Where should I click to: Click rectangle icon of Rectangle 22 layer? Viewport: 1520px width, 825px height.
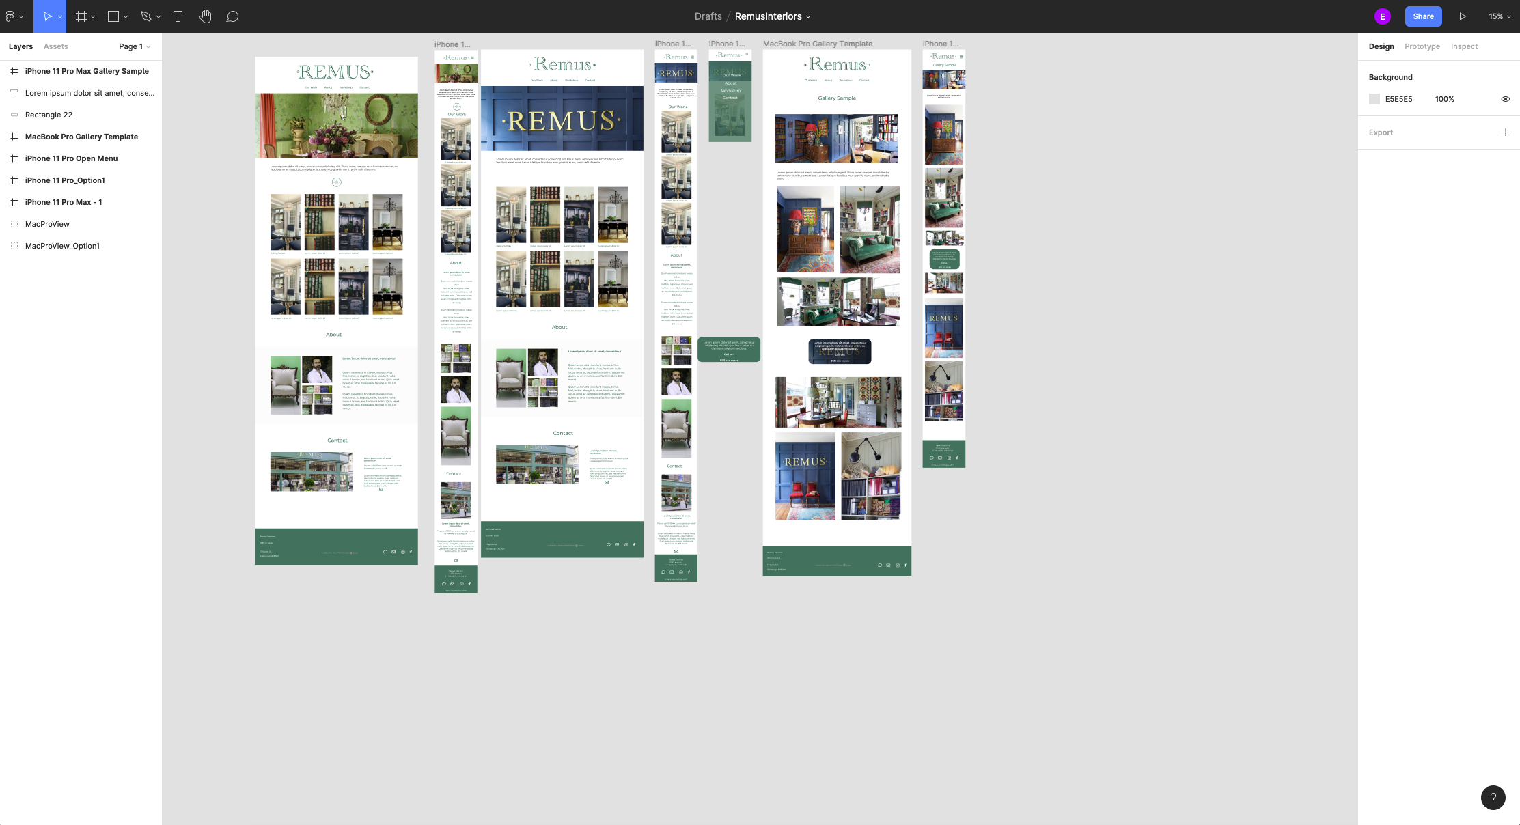point(14,115)
